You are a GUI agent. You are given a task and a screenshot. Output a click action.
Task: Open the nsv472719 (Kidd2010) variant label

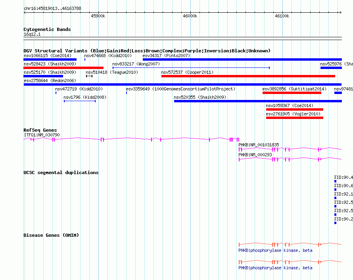coord(79,89)
